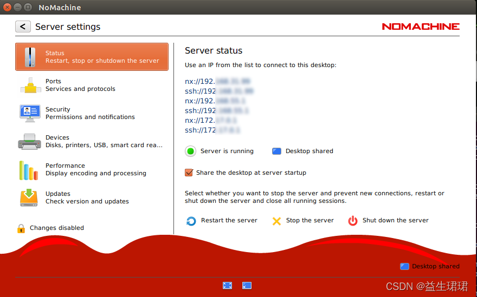The height and width of the screenshot is (297, 477).
Task: Click the first nx://192 address
Action: click(x=217, y=81)
